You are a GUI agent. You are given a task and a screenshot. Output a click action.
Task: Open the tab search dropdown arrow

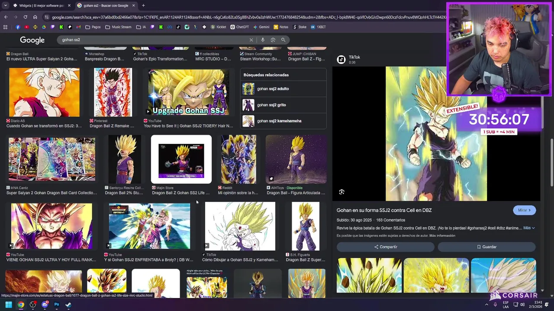pos(5,6)
